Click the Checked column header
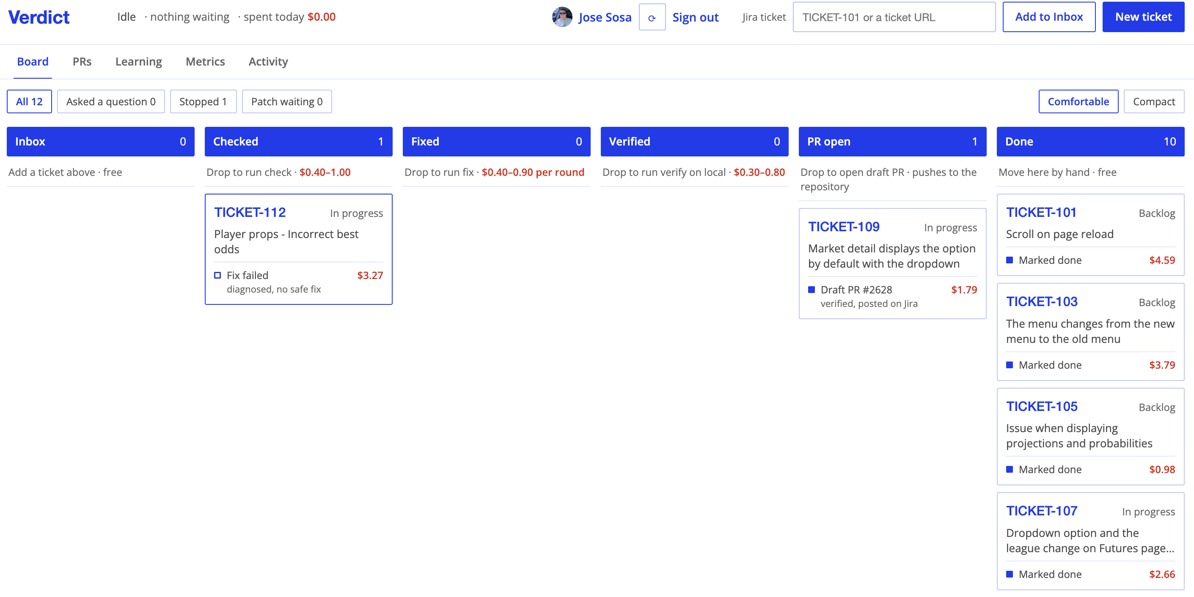Screen dimensions: 1194x597 (x=299, y=142)
